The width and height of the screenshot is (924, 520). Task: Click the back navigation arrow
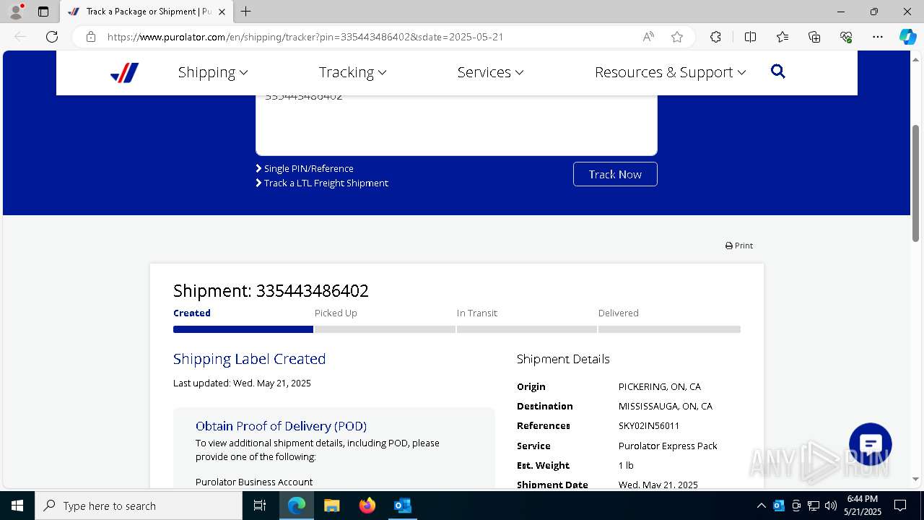pyautogui.click(x=20, y=37)
